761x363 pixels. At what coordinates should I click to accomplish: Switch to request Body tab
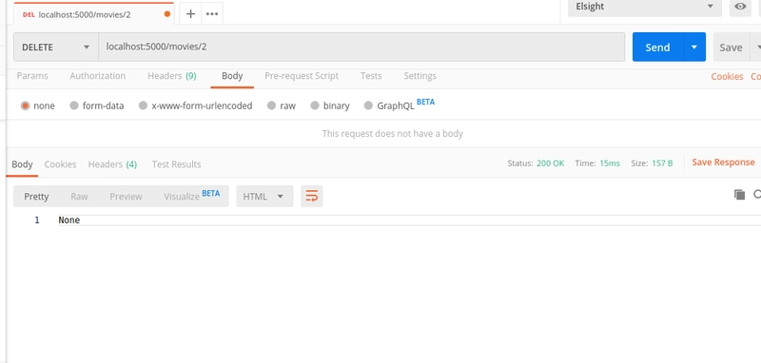232,76
